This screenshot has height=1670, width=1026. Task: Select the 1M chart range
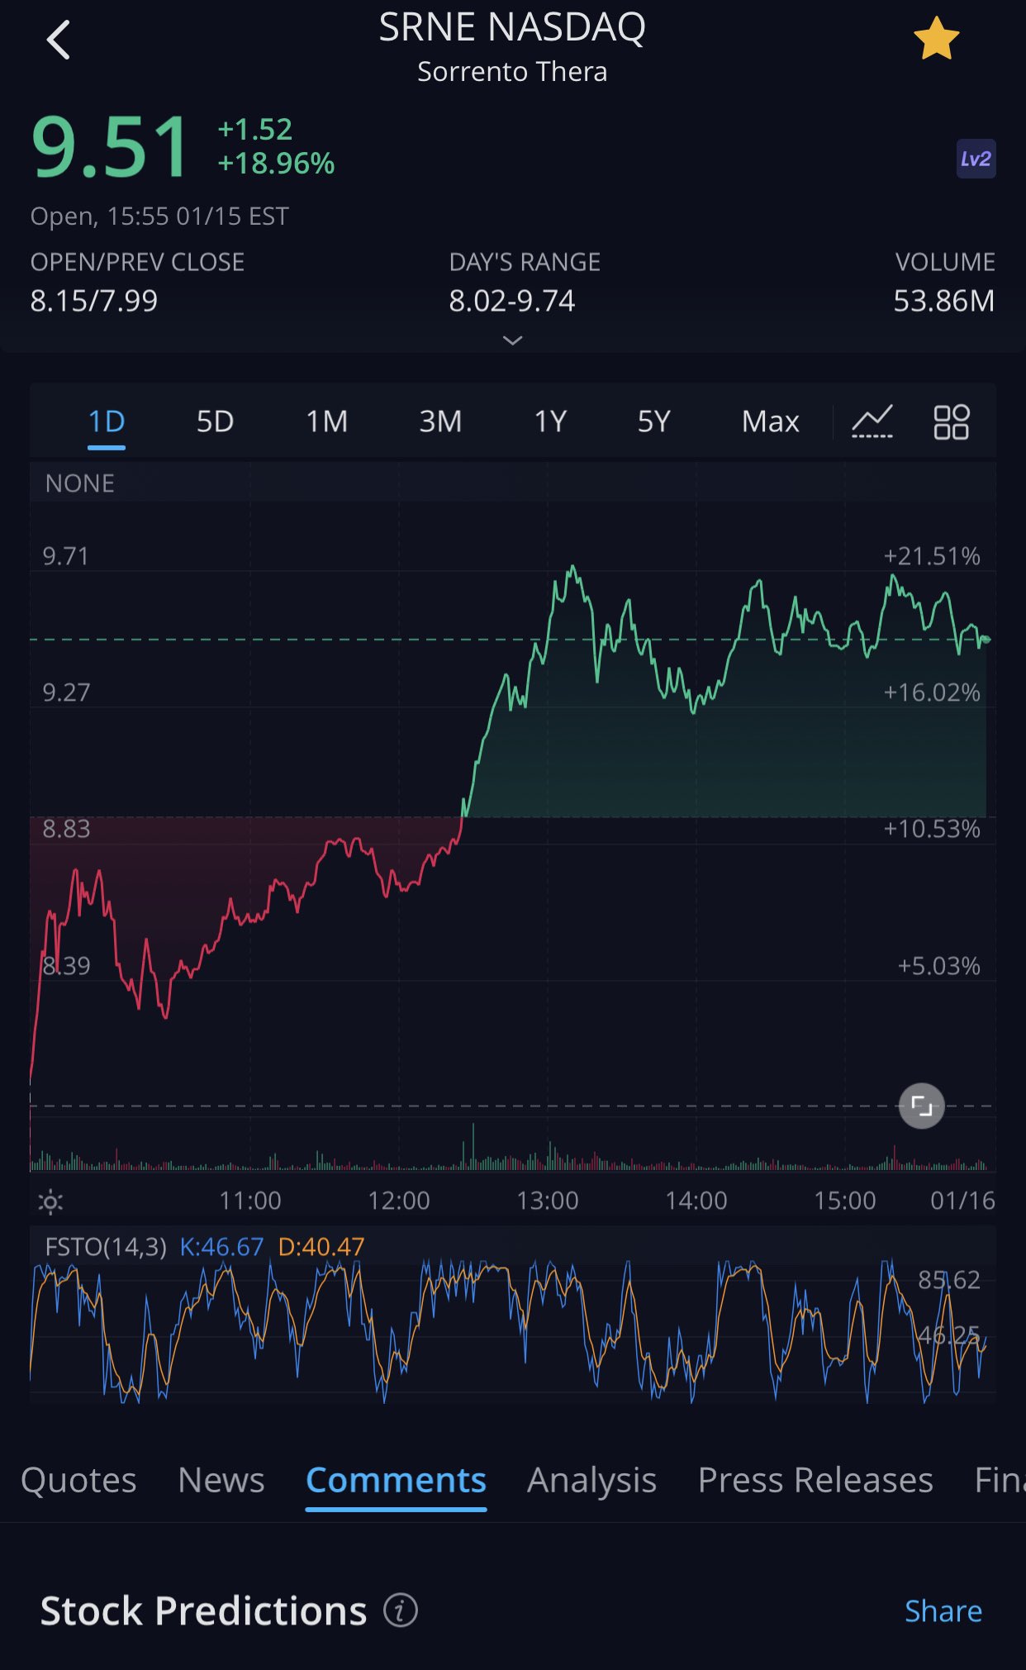[327, 421]
